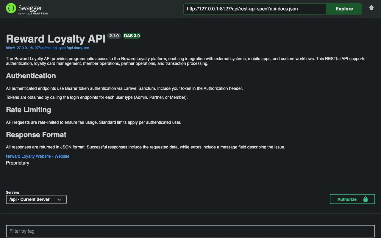Open the Servers dropdown
381x238 pixels.
tap(36, 199)
